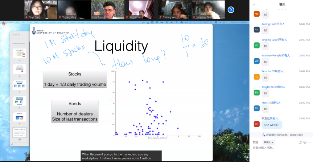Show next page of participant videos
Image resolution: width=313 pixels, height=162 pixels.
[231, 10]
